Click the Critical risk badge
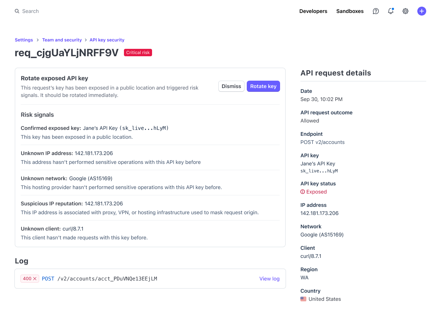 tap(138, 53)
